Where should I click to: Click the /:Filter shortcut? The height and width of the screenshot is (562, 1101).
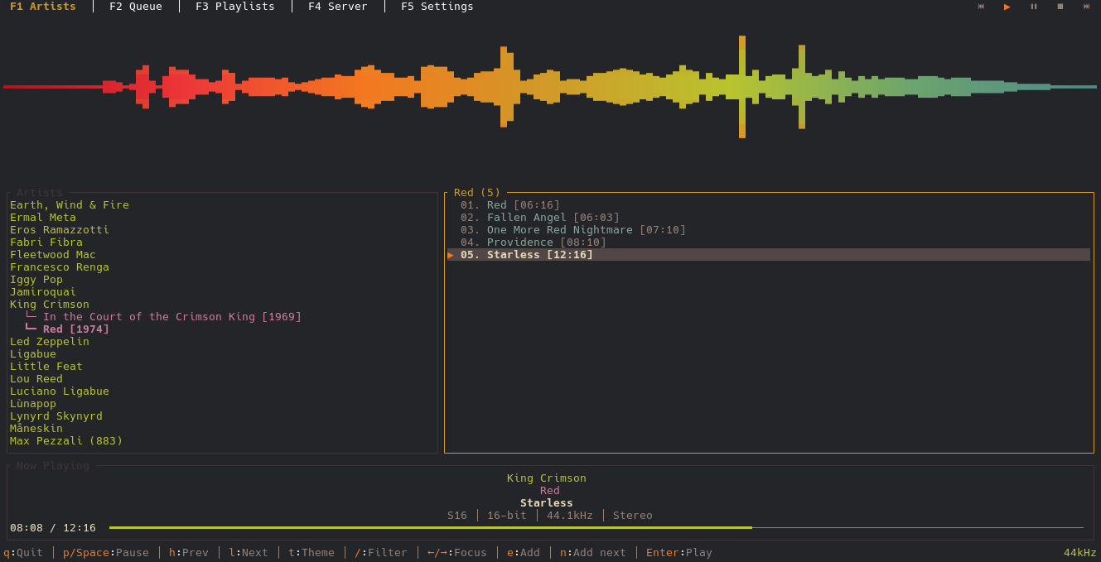coord(381,553)
